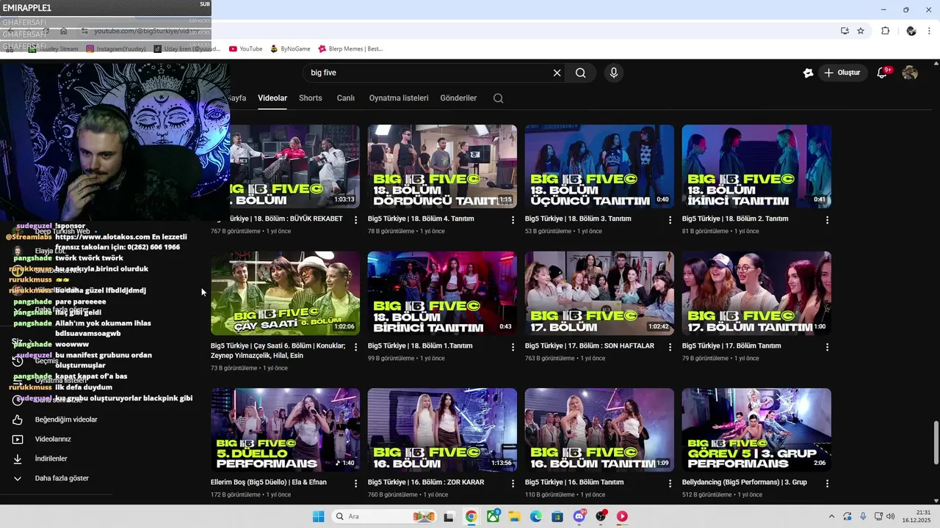
Task: Open options menu for 'Çay Saati 6. Bölüm' video
Action: coord(356,347)
